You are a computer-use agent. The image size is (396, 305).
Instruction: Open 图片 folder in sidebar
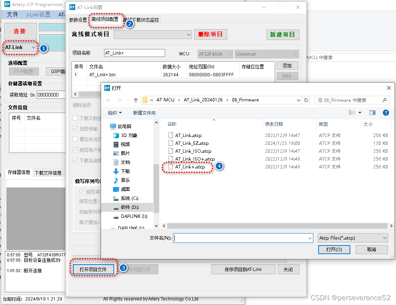click(122, 153)
